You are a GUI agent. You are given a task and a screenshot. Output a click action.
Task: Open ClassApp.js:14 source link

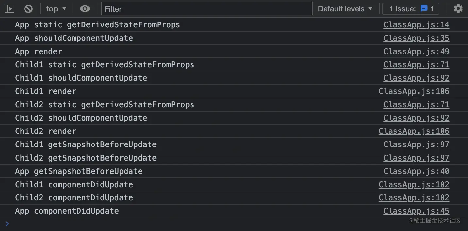(x=416, y=25)
